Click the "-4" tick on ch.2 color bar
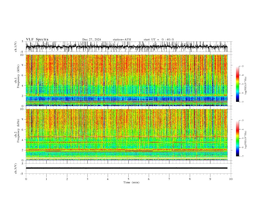 click(242, 129)
